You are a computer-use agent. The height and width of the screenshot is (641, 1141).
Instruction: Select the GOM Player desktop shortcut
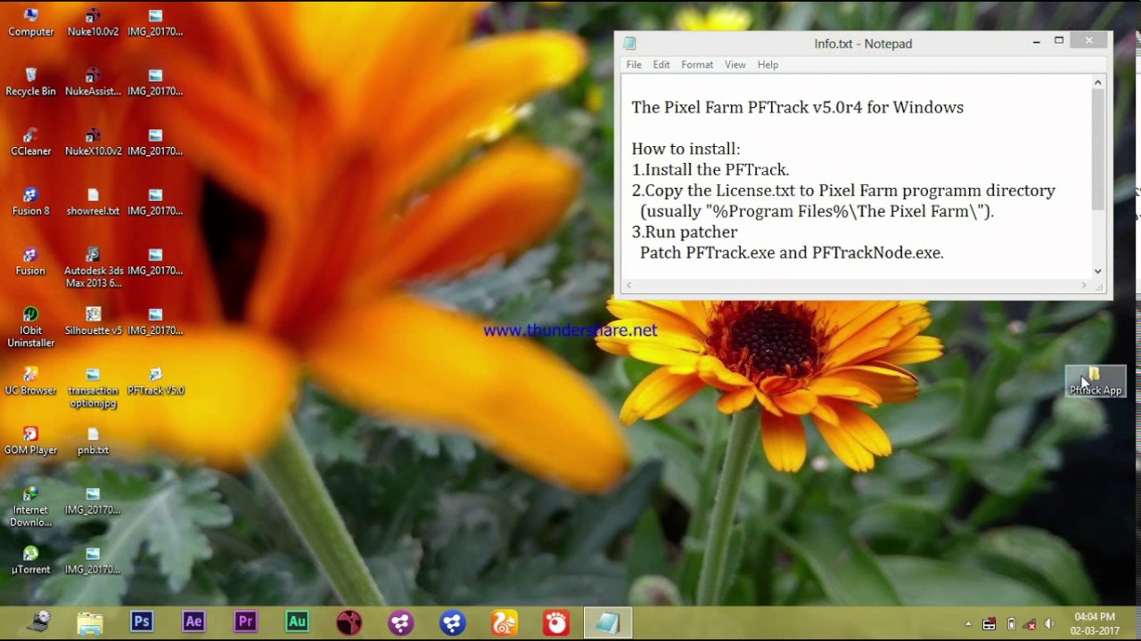[x=30, y=441]
